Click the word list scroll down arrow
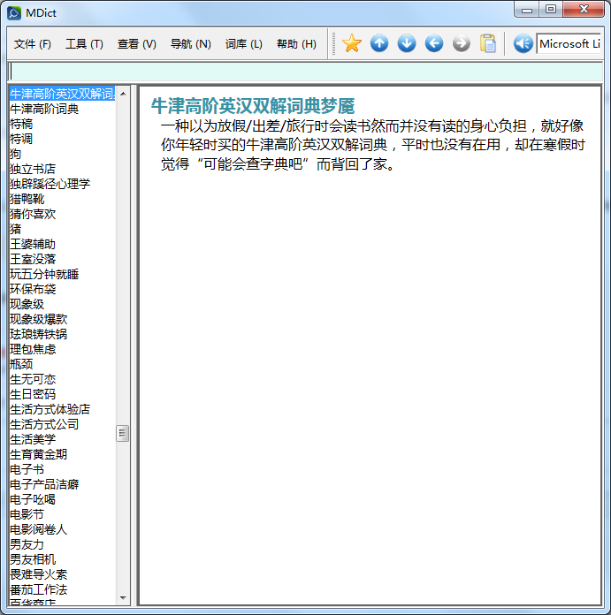This screenshot has height=615, width=611. click(123, 597)
